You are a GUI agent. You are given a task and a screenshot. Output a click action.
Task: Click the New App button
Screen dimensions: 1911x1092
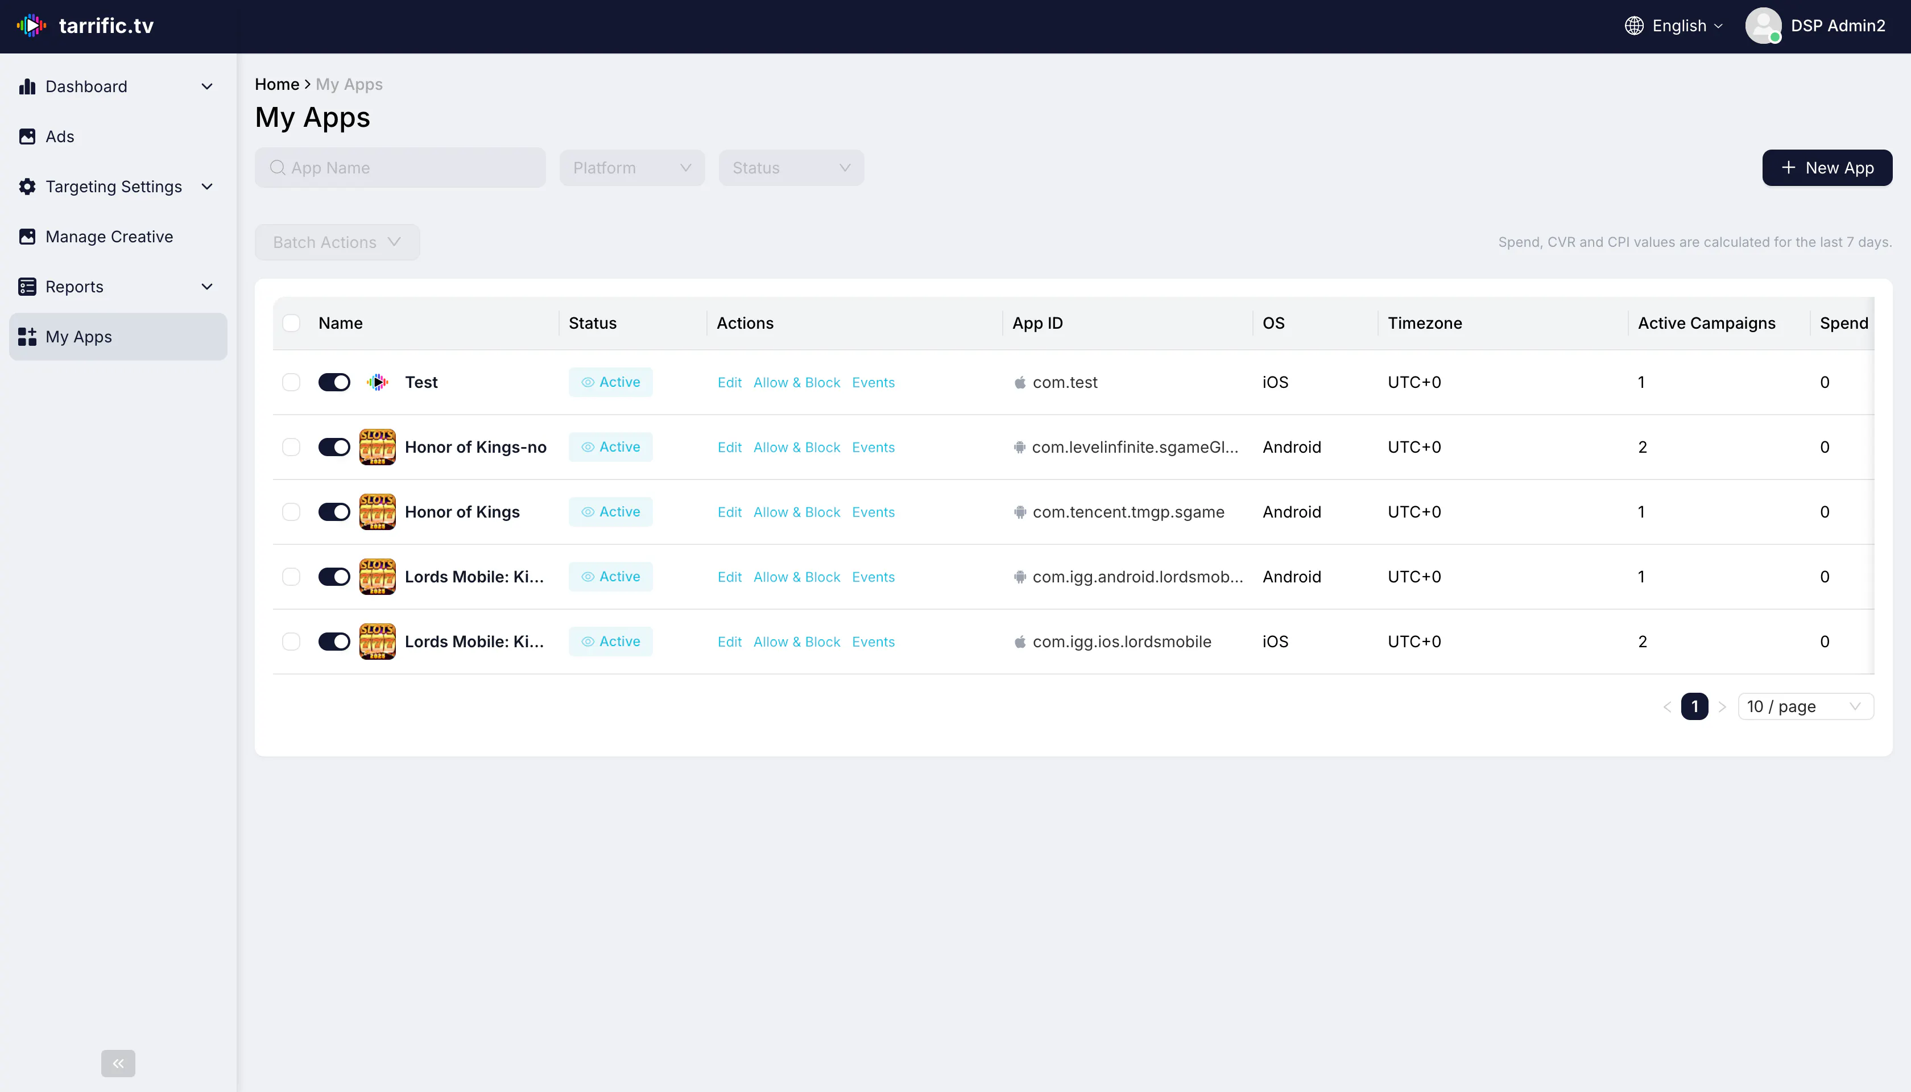[x=1827, y=168]
